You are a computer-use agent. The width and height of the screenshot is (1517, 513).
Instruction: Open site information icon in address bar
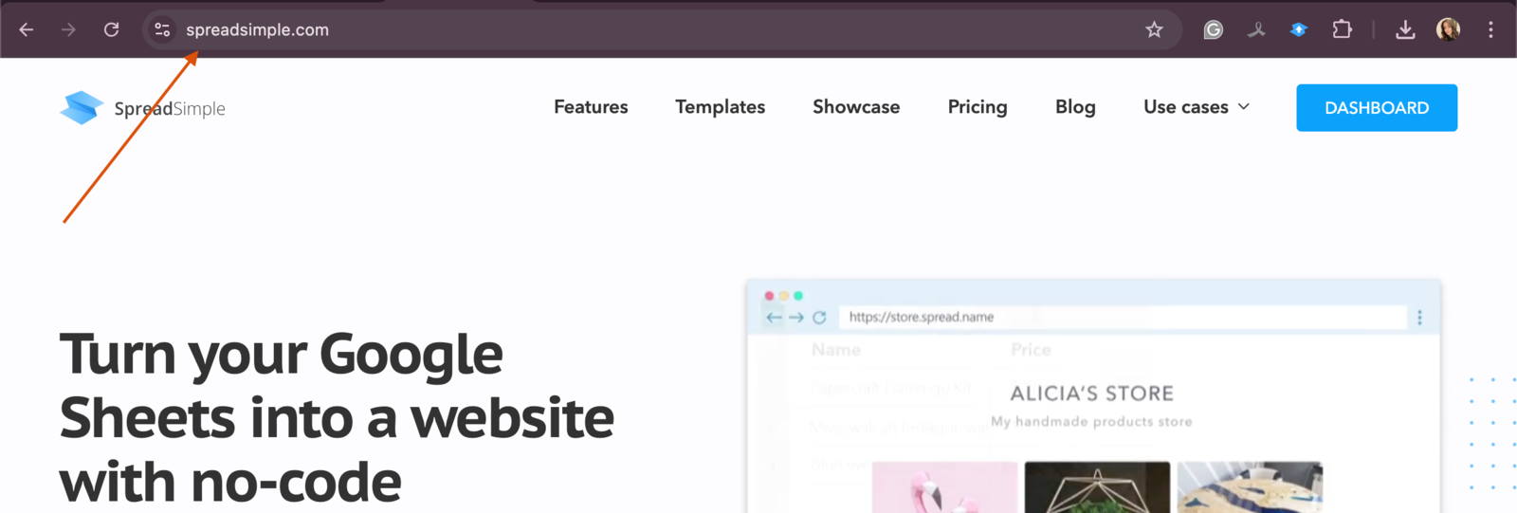[x=162, y=29]
